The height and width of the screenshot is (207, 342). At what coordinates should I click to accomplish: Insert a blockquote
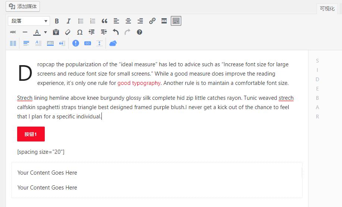click(x=104, y=21)
